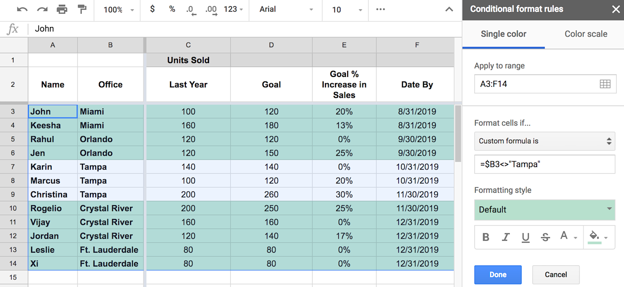Click the Print icon
This screenshot has height=287, width=624.
click(x=62, y=9)
